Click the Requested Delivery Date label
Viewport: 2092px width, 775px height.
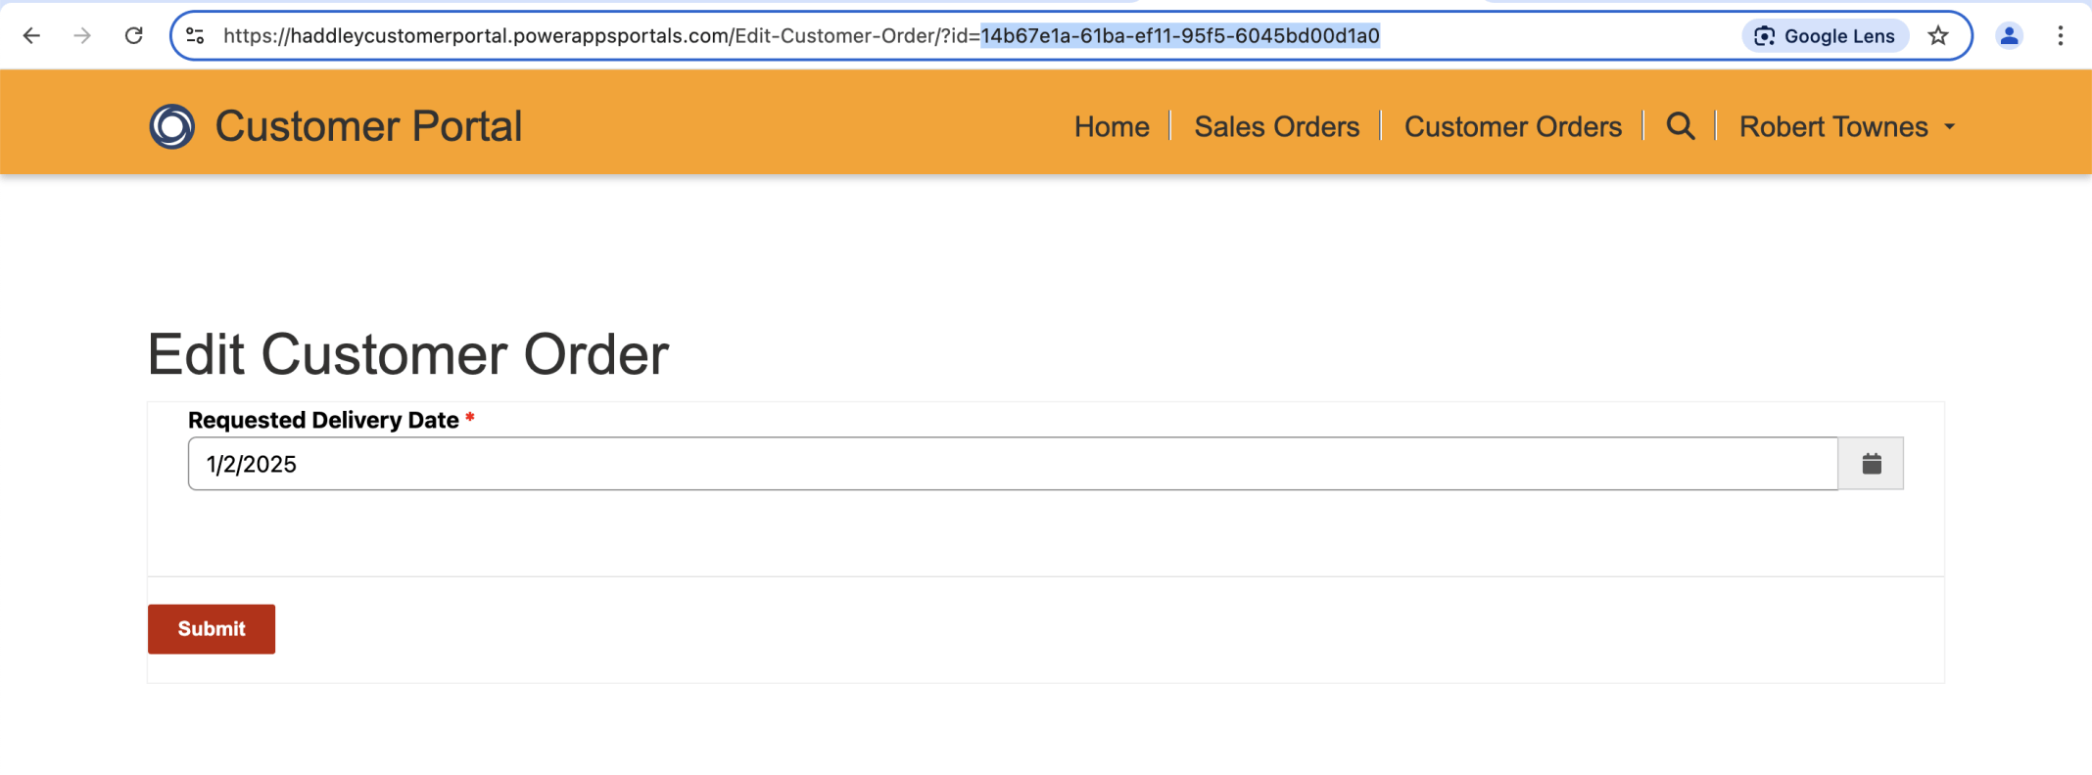[x=323, y=420]
